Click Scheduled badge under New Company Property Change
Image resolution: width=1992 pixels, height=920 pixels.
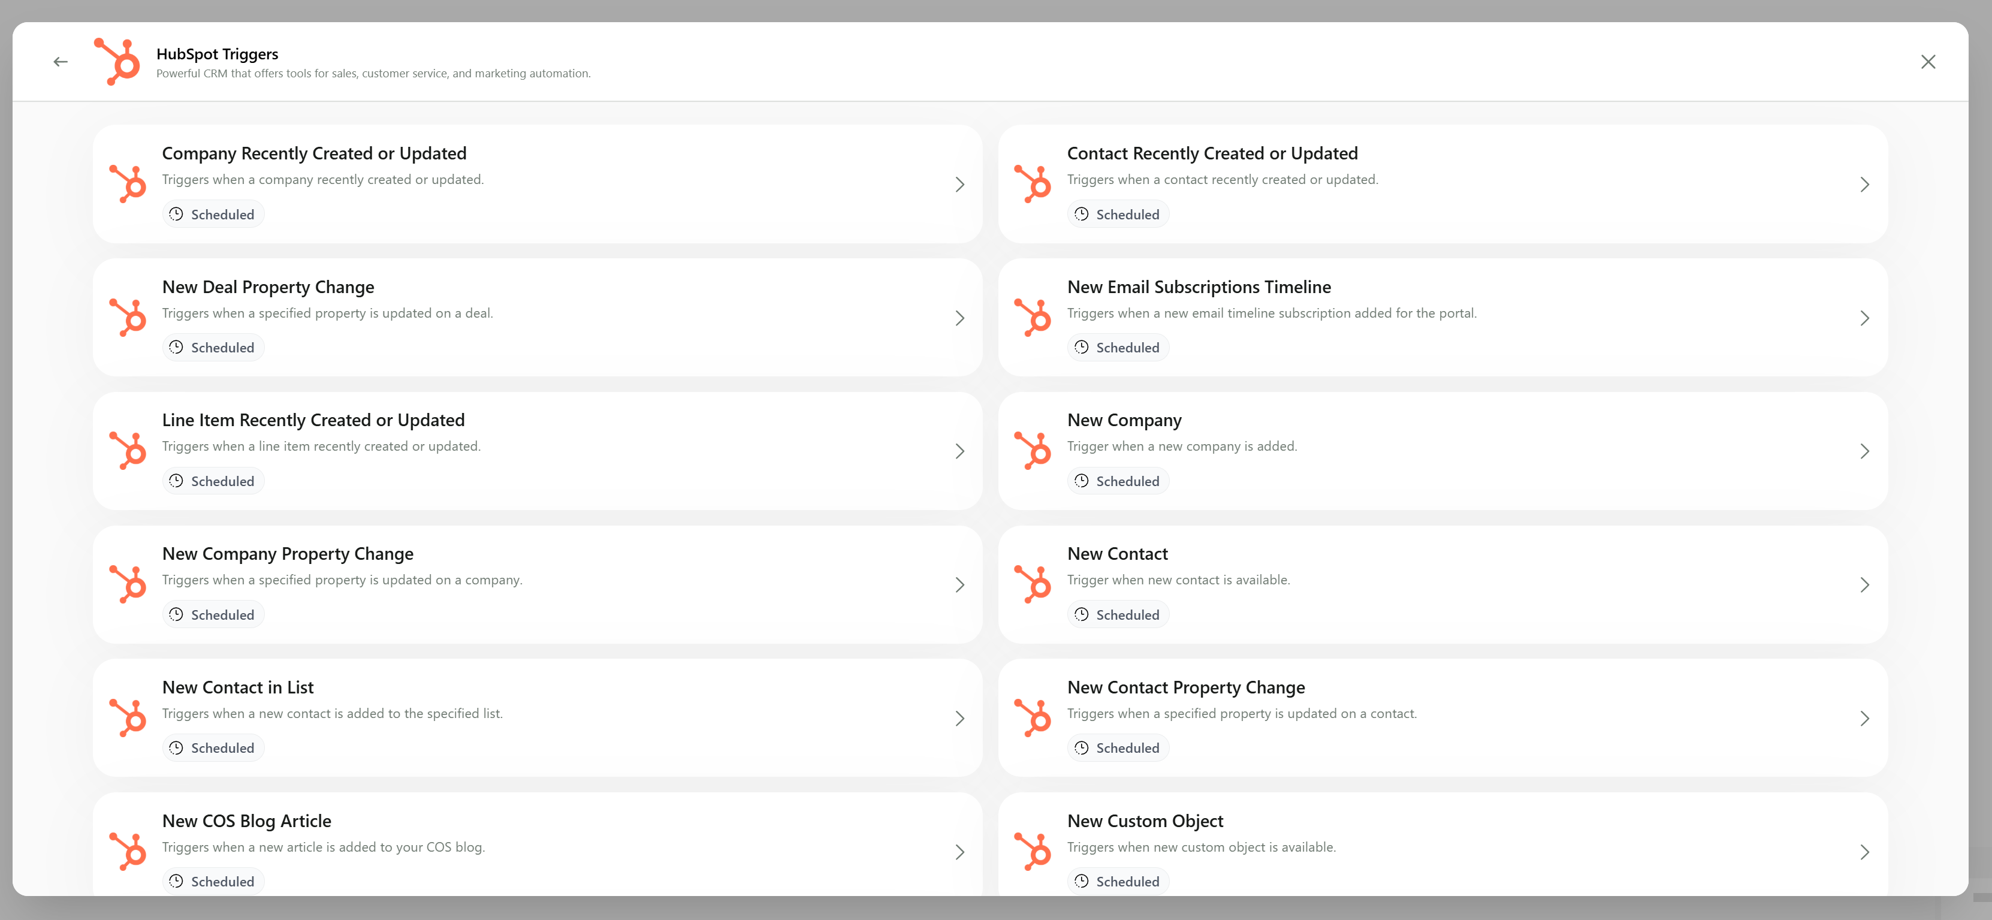pos(213,614)
